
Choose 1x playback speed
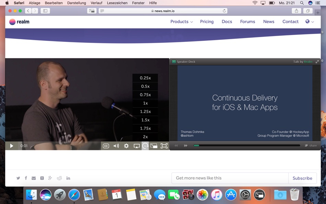point(145,103)
